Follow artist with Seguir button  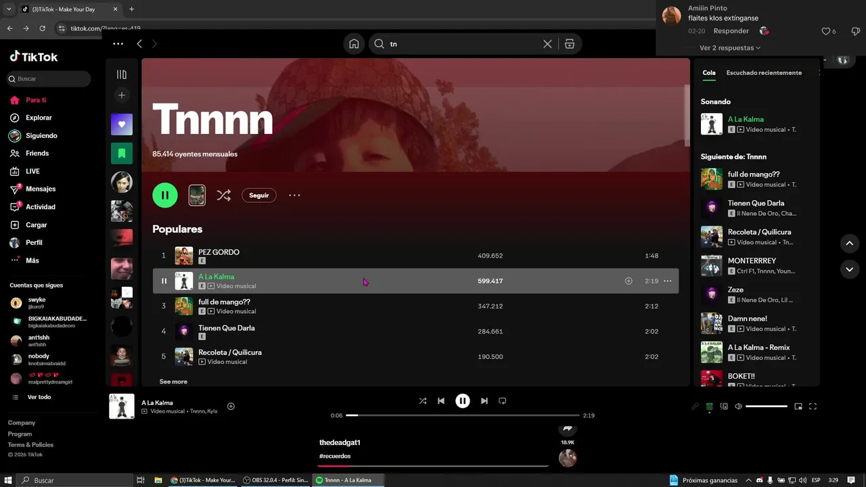pos(259,195)
